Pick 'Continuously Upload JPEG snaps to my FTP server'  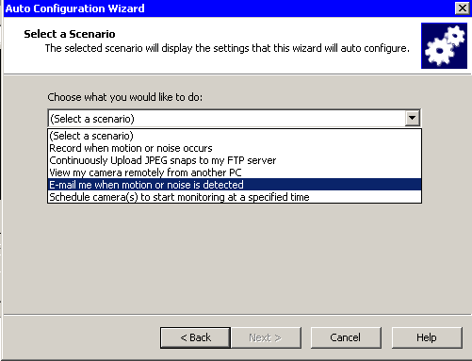click(x=235, y=160)
